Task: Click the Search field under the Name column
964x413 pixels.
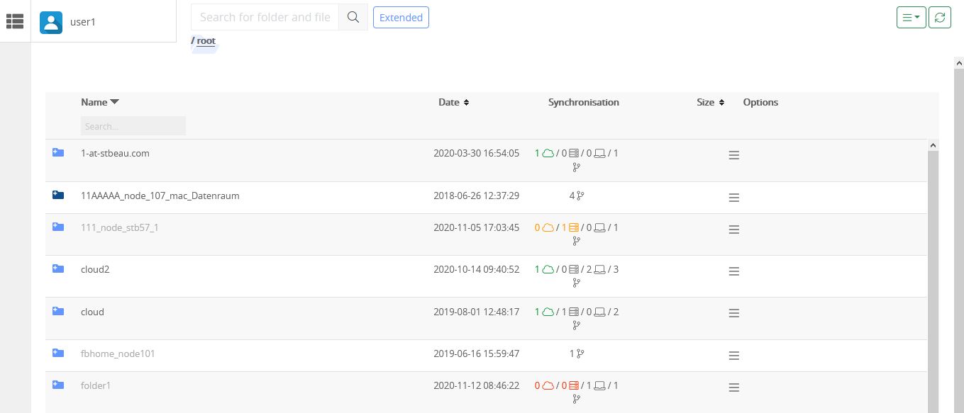Action: coord(133,125)
